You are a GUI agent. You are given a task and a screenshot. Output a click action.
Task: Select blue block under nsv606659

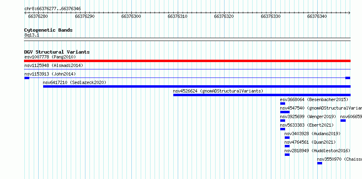coord(343,121)
